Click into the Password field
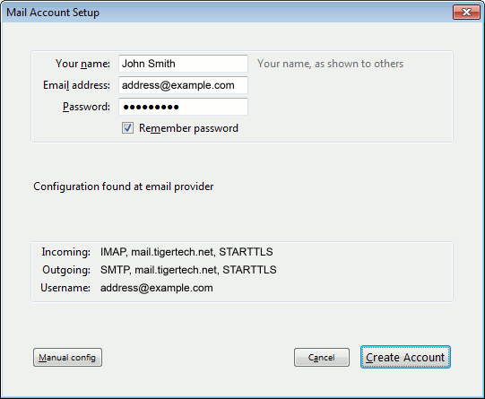 pyautogui.click(x=183, y=107)
